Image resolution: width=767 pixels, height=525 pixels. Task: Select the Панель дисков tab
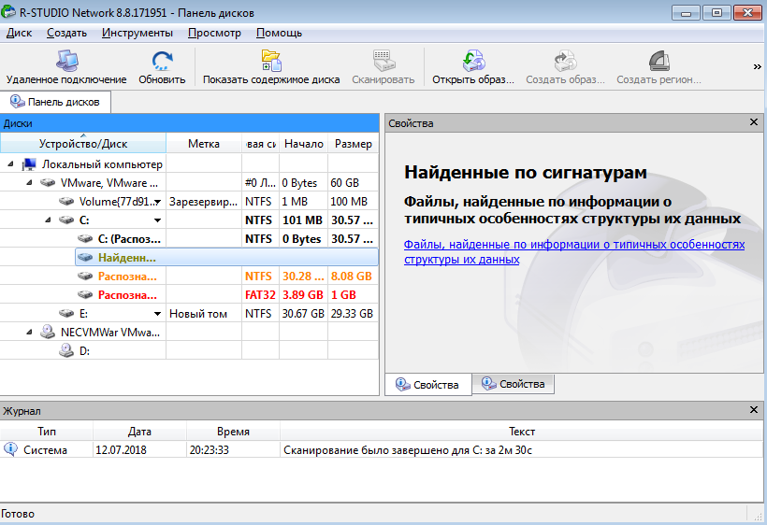coord(55,102)
